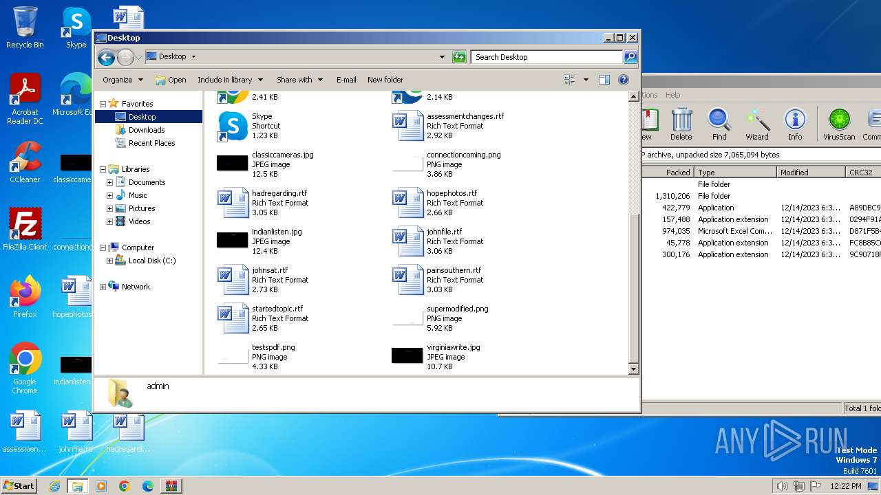881x495 pixels.
Task: Click the search magnifier icon in Explorer
Action: click(x=630, y=57)
